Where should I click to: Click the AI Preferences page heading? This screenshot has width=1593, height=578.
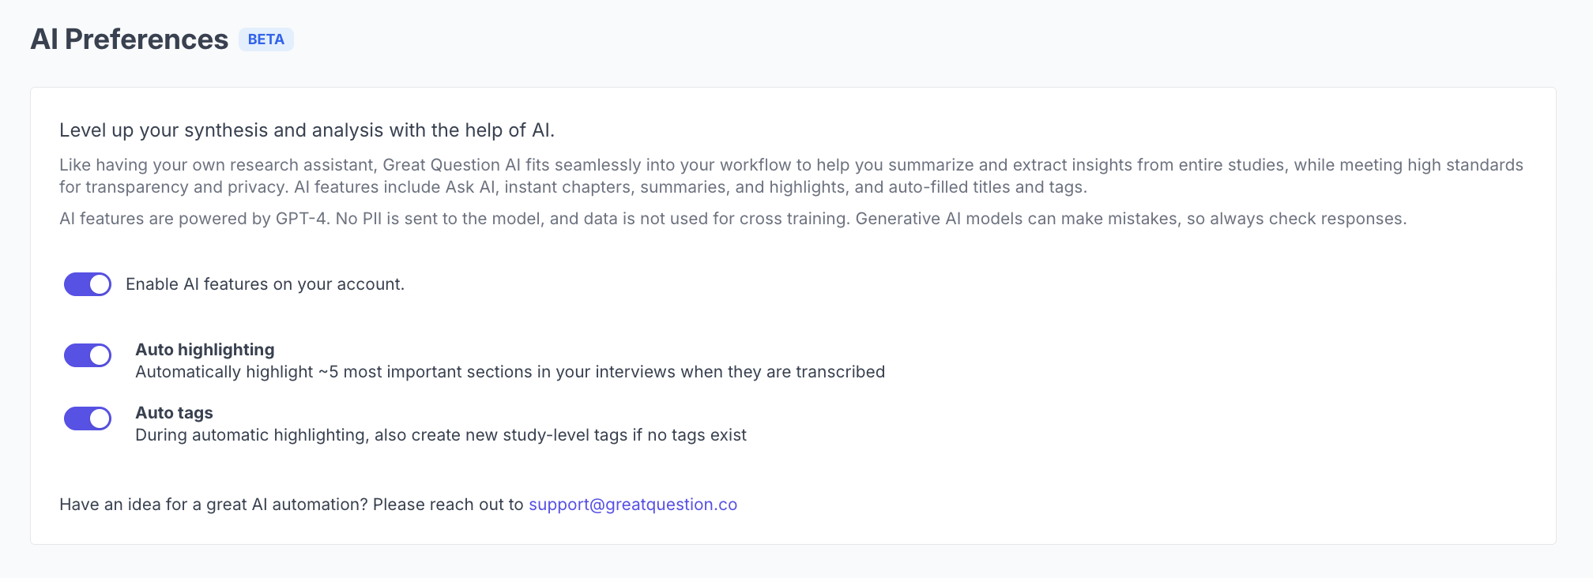click(130, 39)
